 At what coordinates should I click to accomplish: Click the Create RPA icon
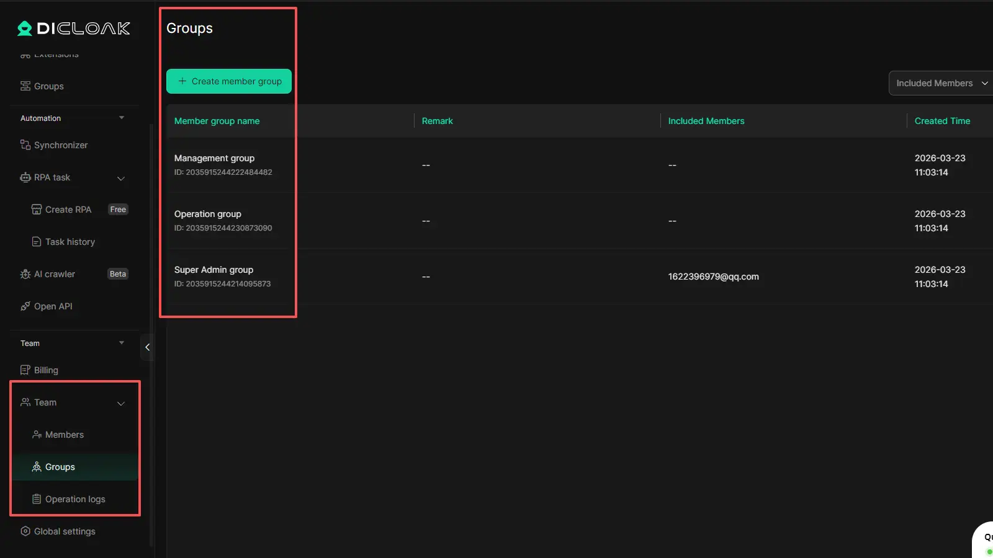(x=37, y=210)
